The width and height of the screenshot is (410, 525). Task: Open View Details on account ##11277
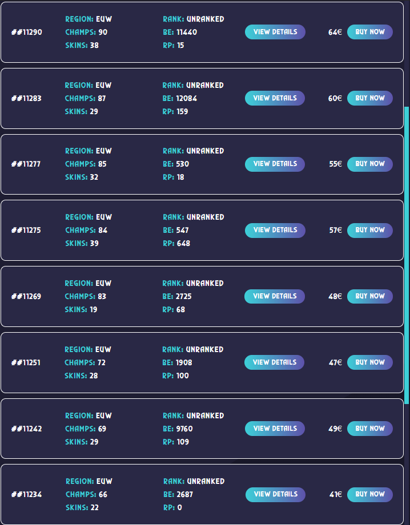coord(275,164)
